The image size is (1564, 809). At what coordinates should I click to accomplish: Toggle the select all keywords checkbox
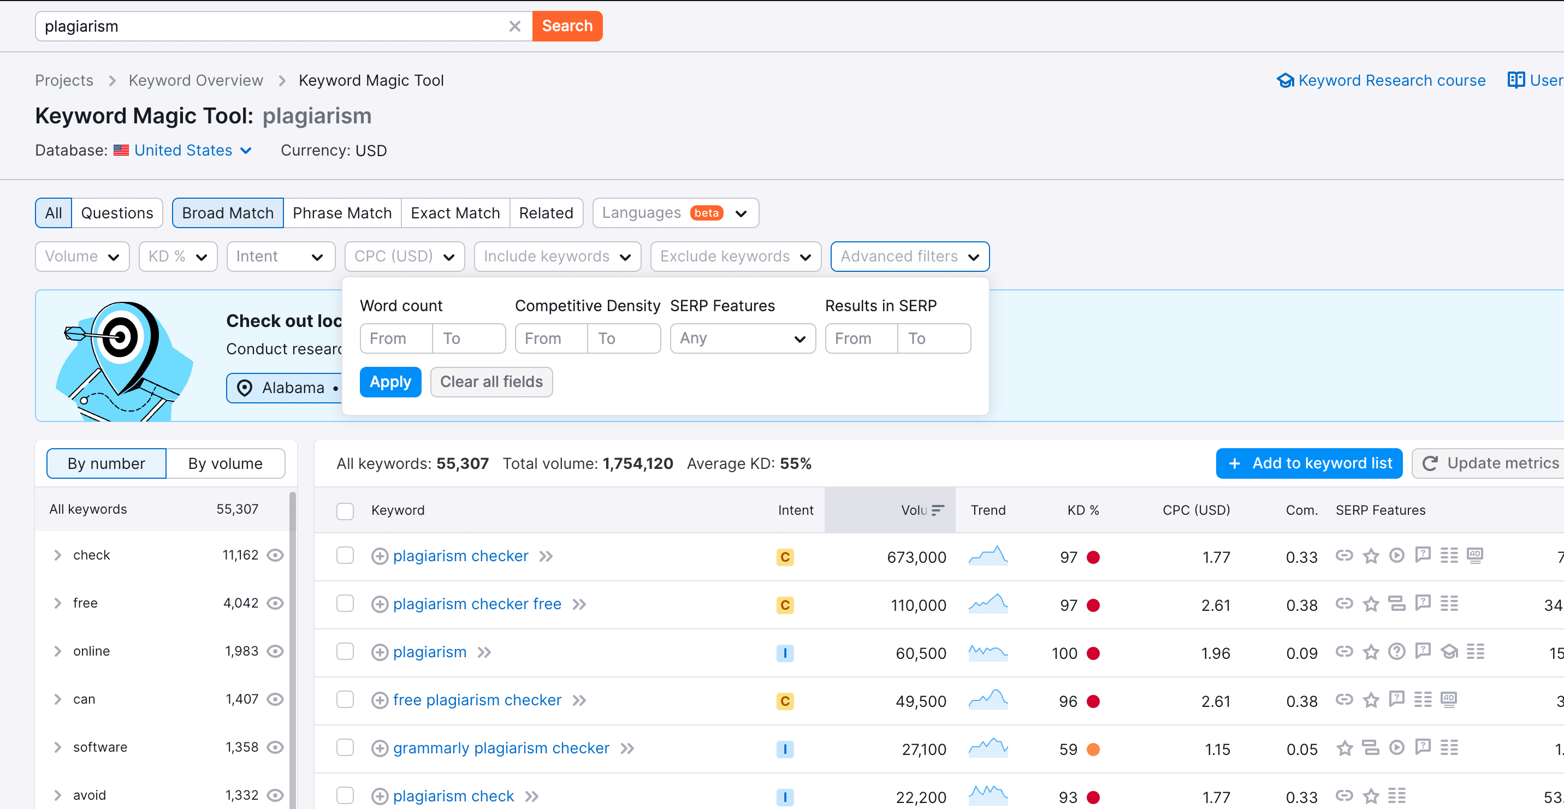click(x=346, y=510)
